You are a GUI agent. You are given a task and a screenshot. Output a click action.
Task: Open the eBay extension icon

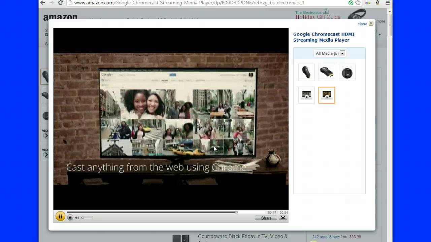[368, 3]
